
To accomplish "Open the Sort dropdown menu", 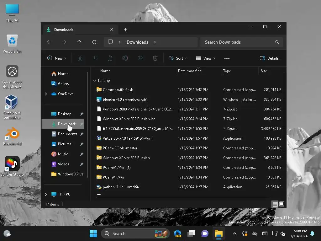I will pos(178,58).
